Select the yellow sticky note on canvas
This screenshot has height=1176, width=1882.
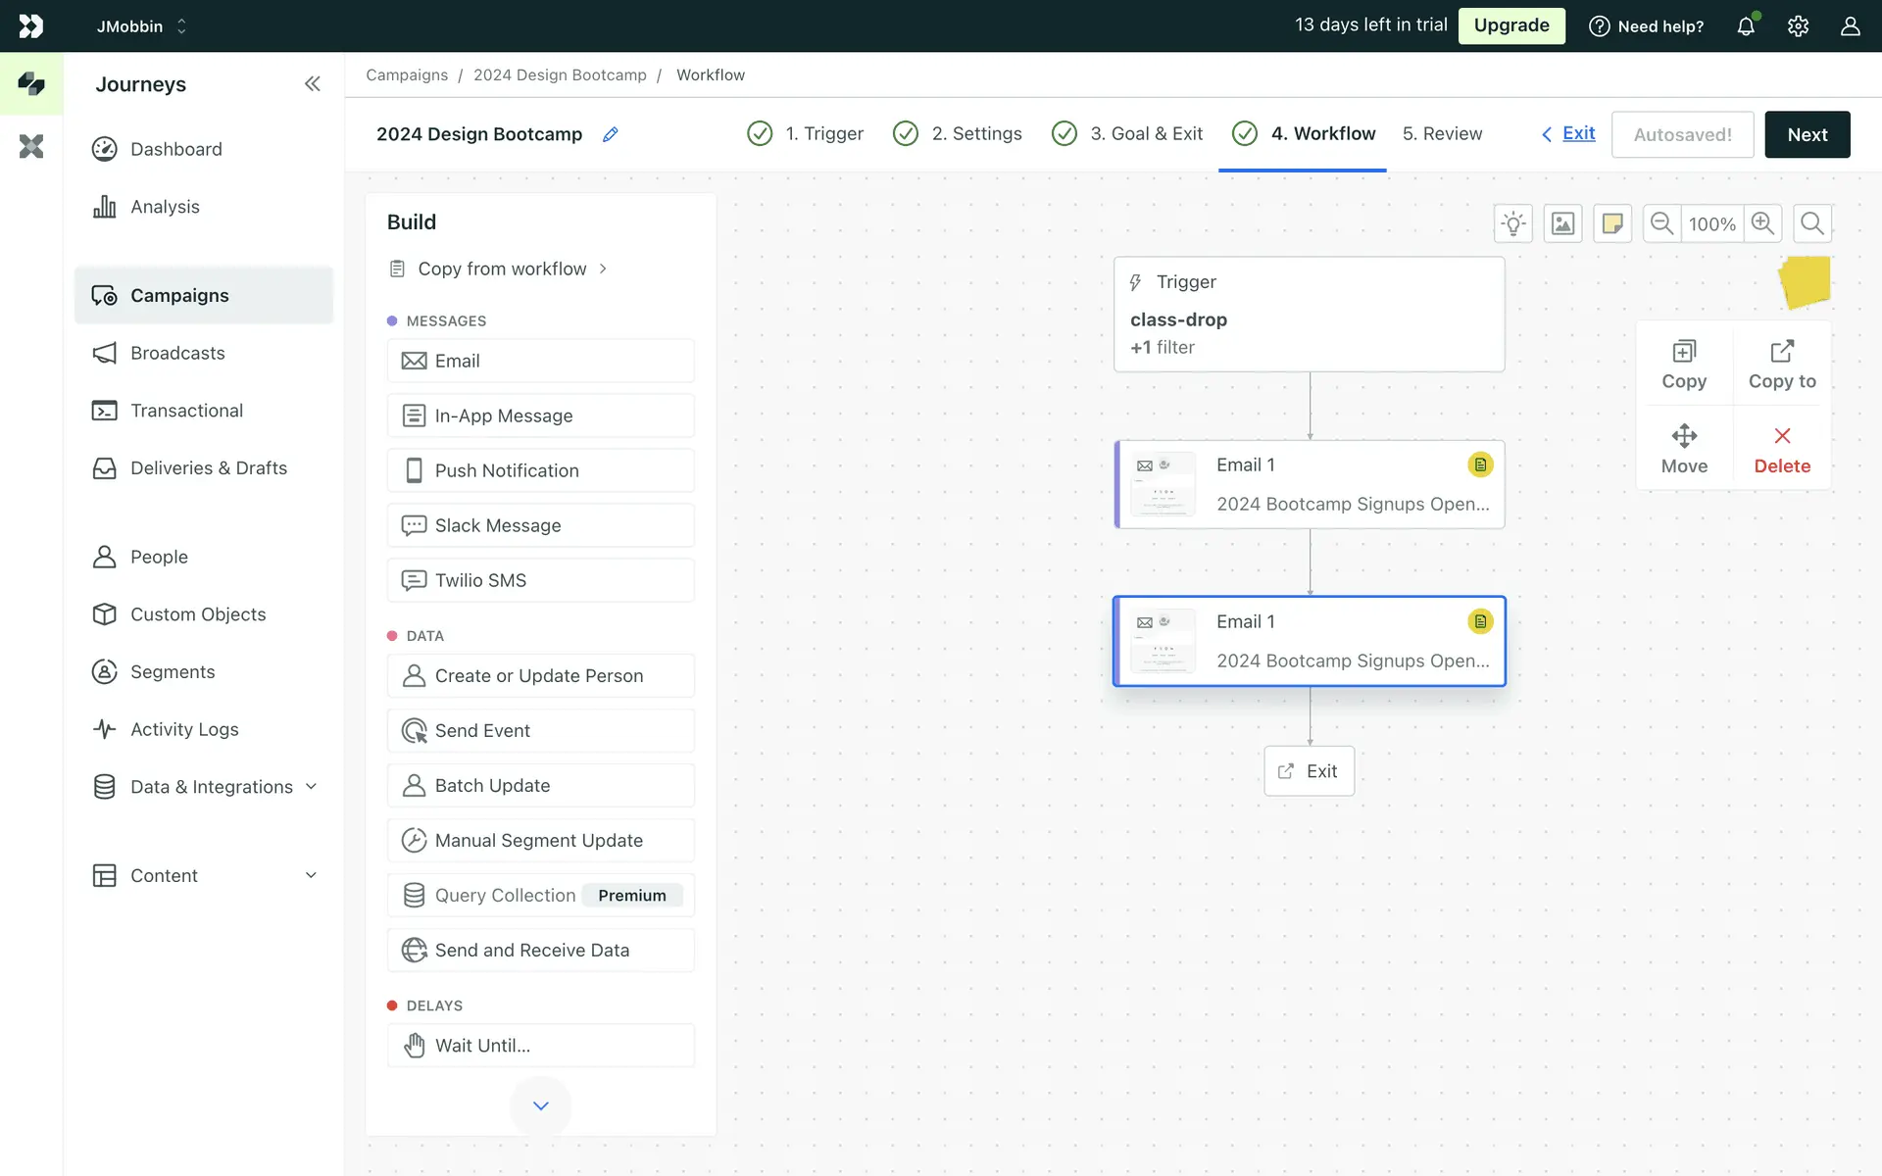coord(1805,282)
